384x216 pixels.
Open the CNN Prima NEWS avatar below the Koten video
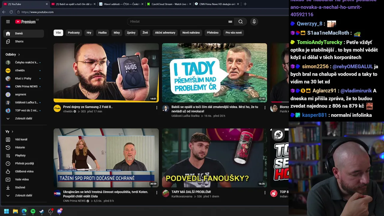tap(57, 193)
